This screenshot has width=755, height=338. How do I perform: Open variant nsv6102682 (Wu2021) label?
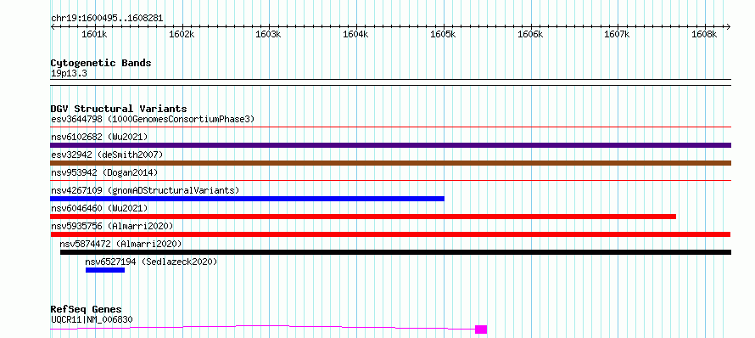point(99,137)
